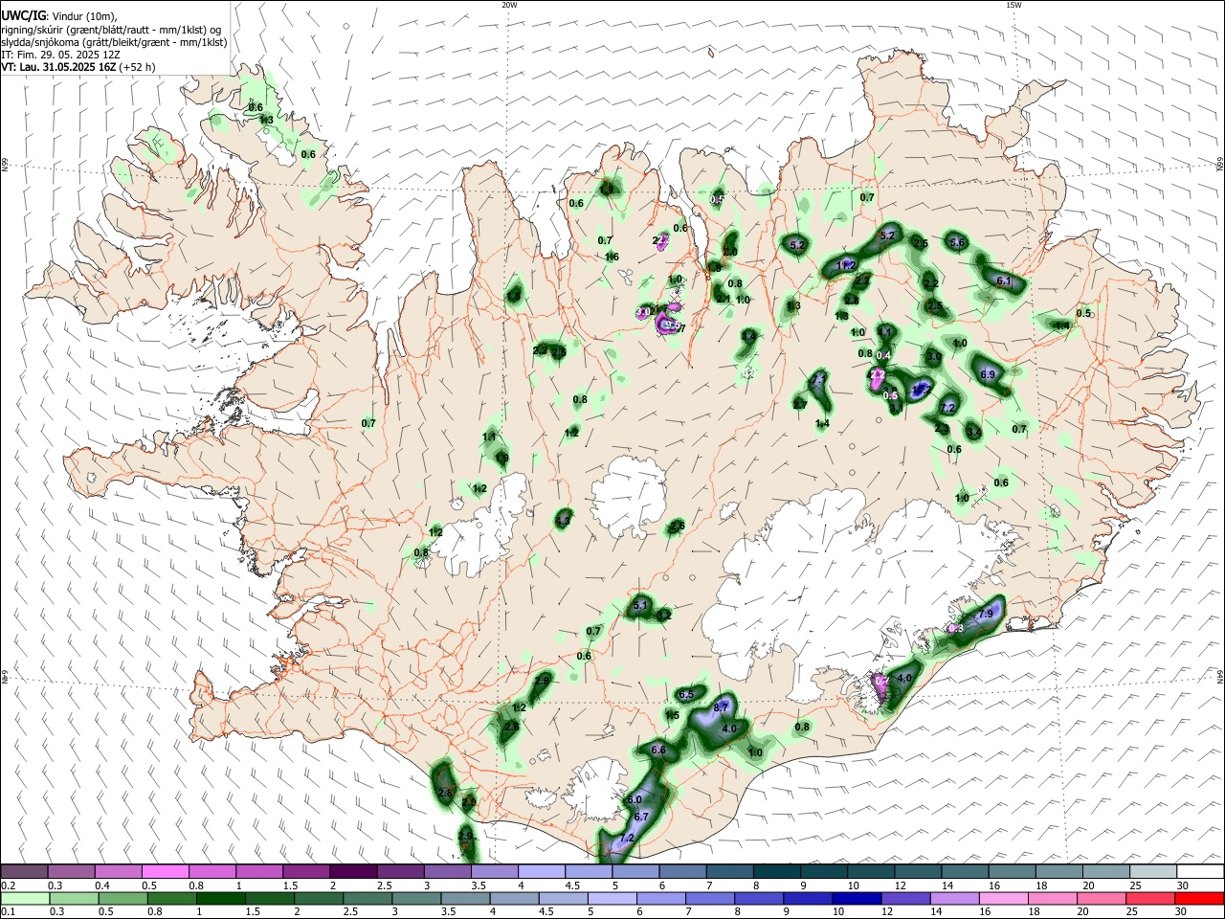The width and height of the screenshot is (1225, 919).
Task: Click the 6.6 precipitation value on the map
Action: 658,751
